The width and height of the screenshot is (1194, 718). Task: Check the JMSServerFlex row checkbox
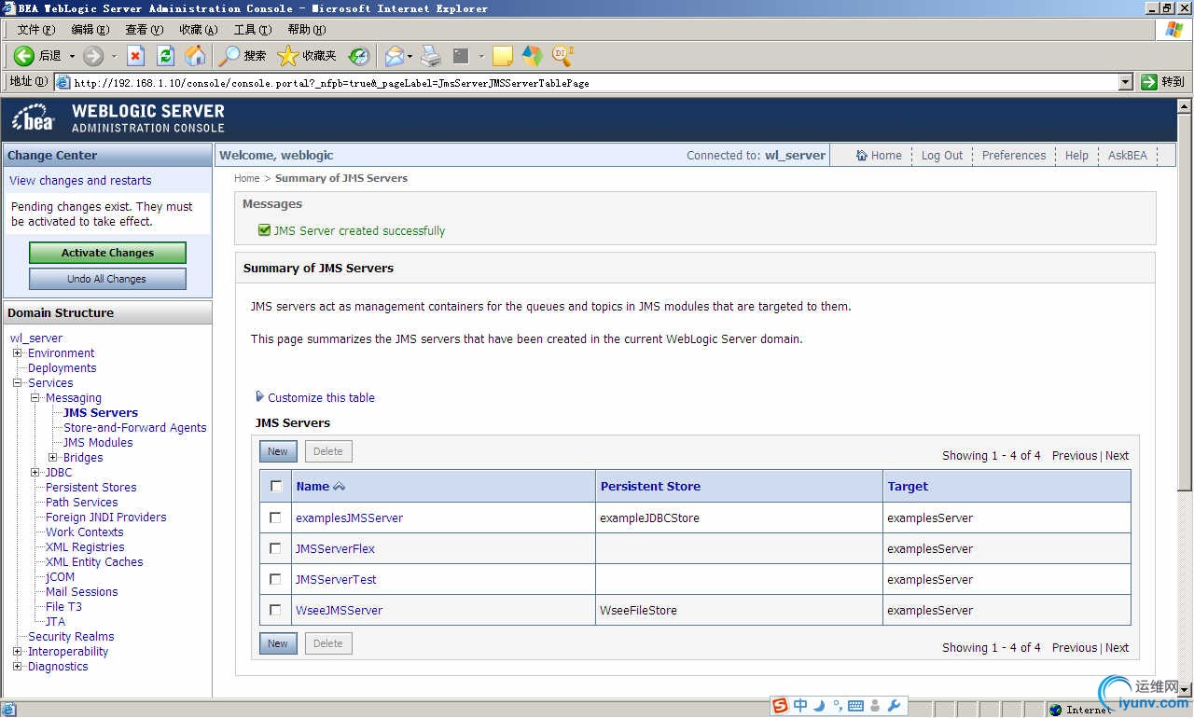click(x=275, y=547)
